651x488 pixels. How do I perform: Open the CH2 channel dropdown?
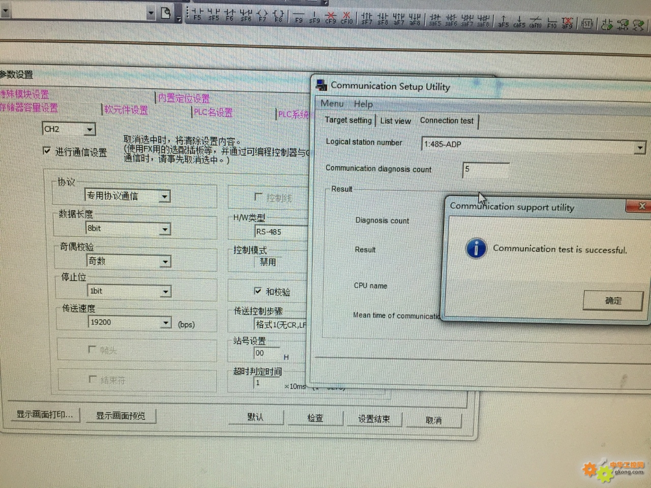click(x=90, y=129)
